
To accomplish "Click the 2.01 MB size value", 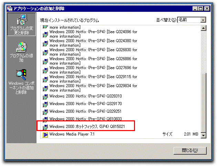I will click(x=191, y=134).
